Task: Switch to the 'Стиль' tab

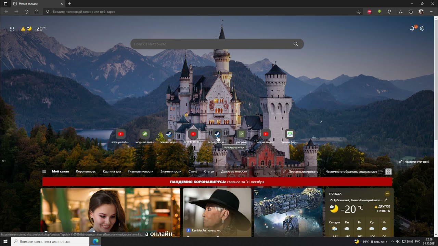Action: [x=193, y=172]
